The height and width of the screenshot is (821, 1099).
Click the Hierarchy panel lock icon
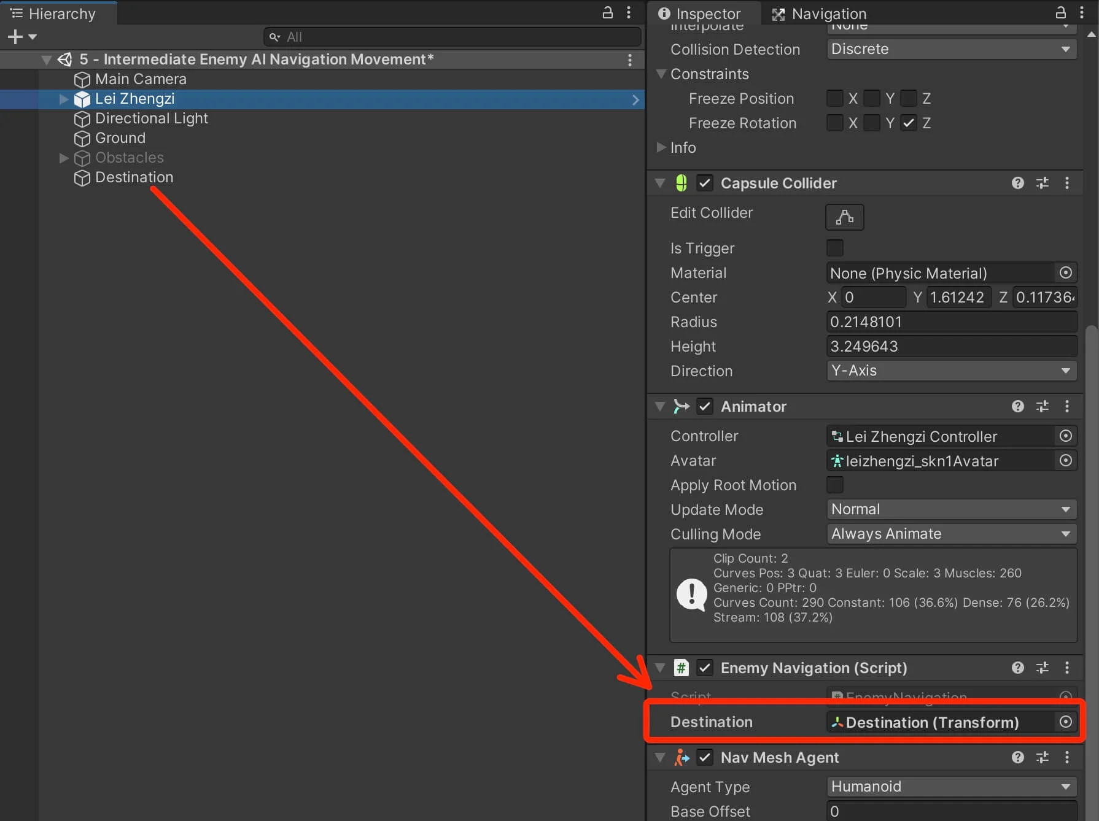[x=607, y=13]
